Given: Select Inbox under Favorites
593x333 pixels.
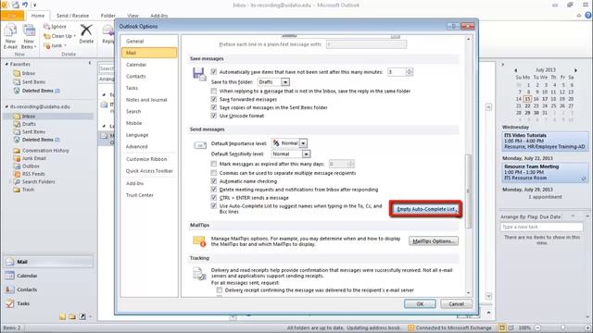Looking at the screenshot, I should 29,73.
